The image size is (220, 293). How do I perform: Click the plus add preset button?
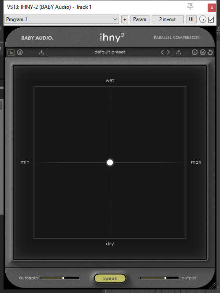coord(125,19)
